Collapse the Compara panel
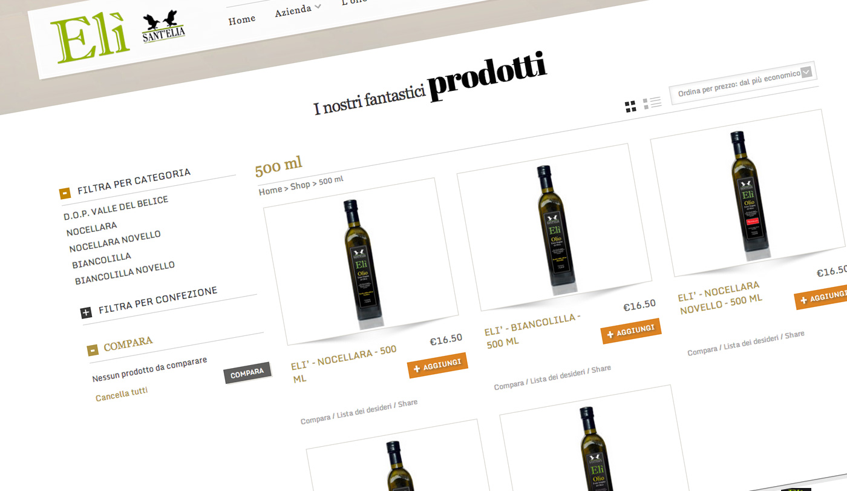This screenshot has width=847, height=491. pyautogui.click(x=93, y=349)
